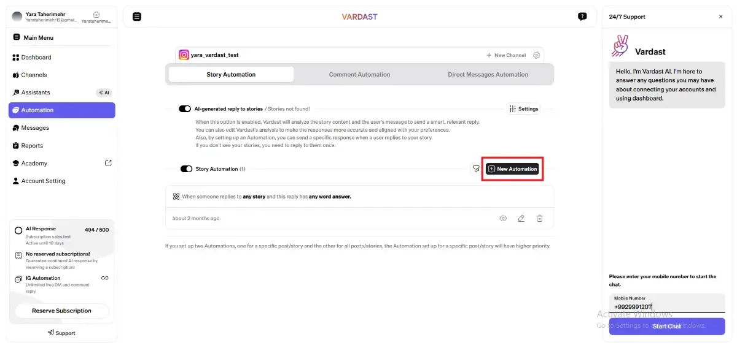Click the IG Automation icon

18,280
